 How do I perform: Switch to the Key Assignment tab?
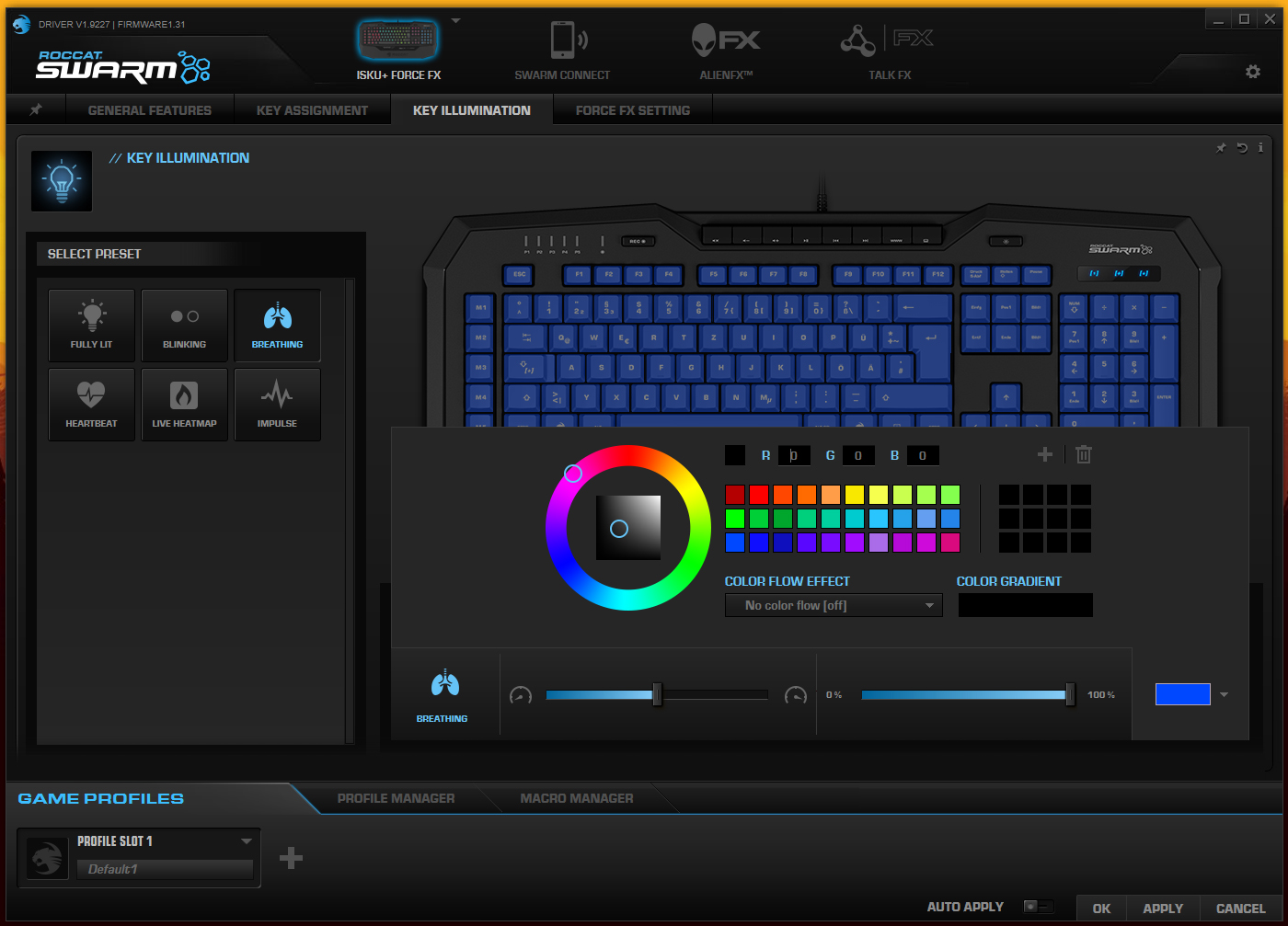312,110
